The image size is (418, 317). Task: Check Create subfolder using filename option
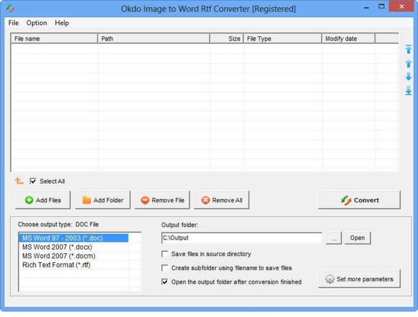[165, 268]
